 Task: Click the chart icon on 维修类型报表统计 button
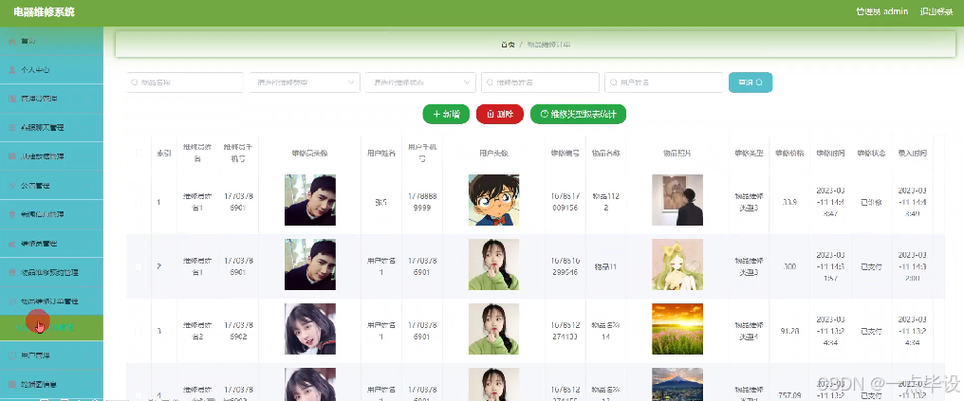[x=544, y=114]
